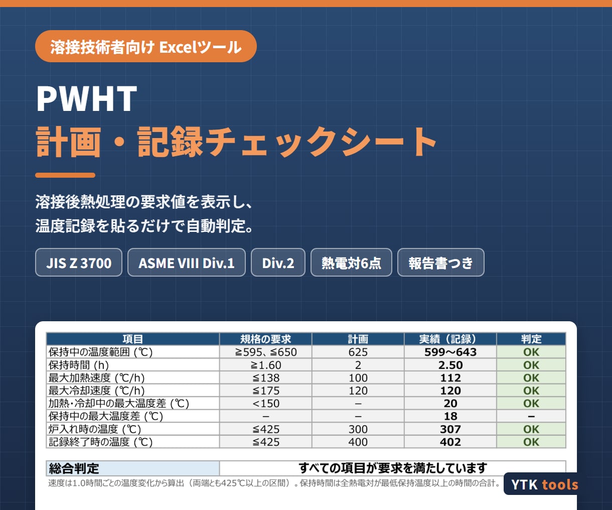Click the recorded value 112
612x510 pixels.
pos(450,378)
